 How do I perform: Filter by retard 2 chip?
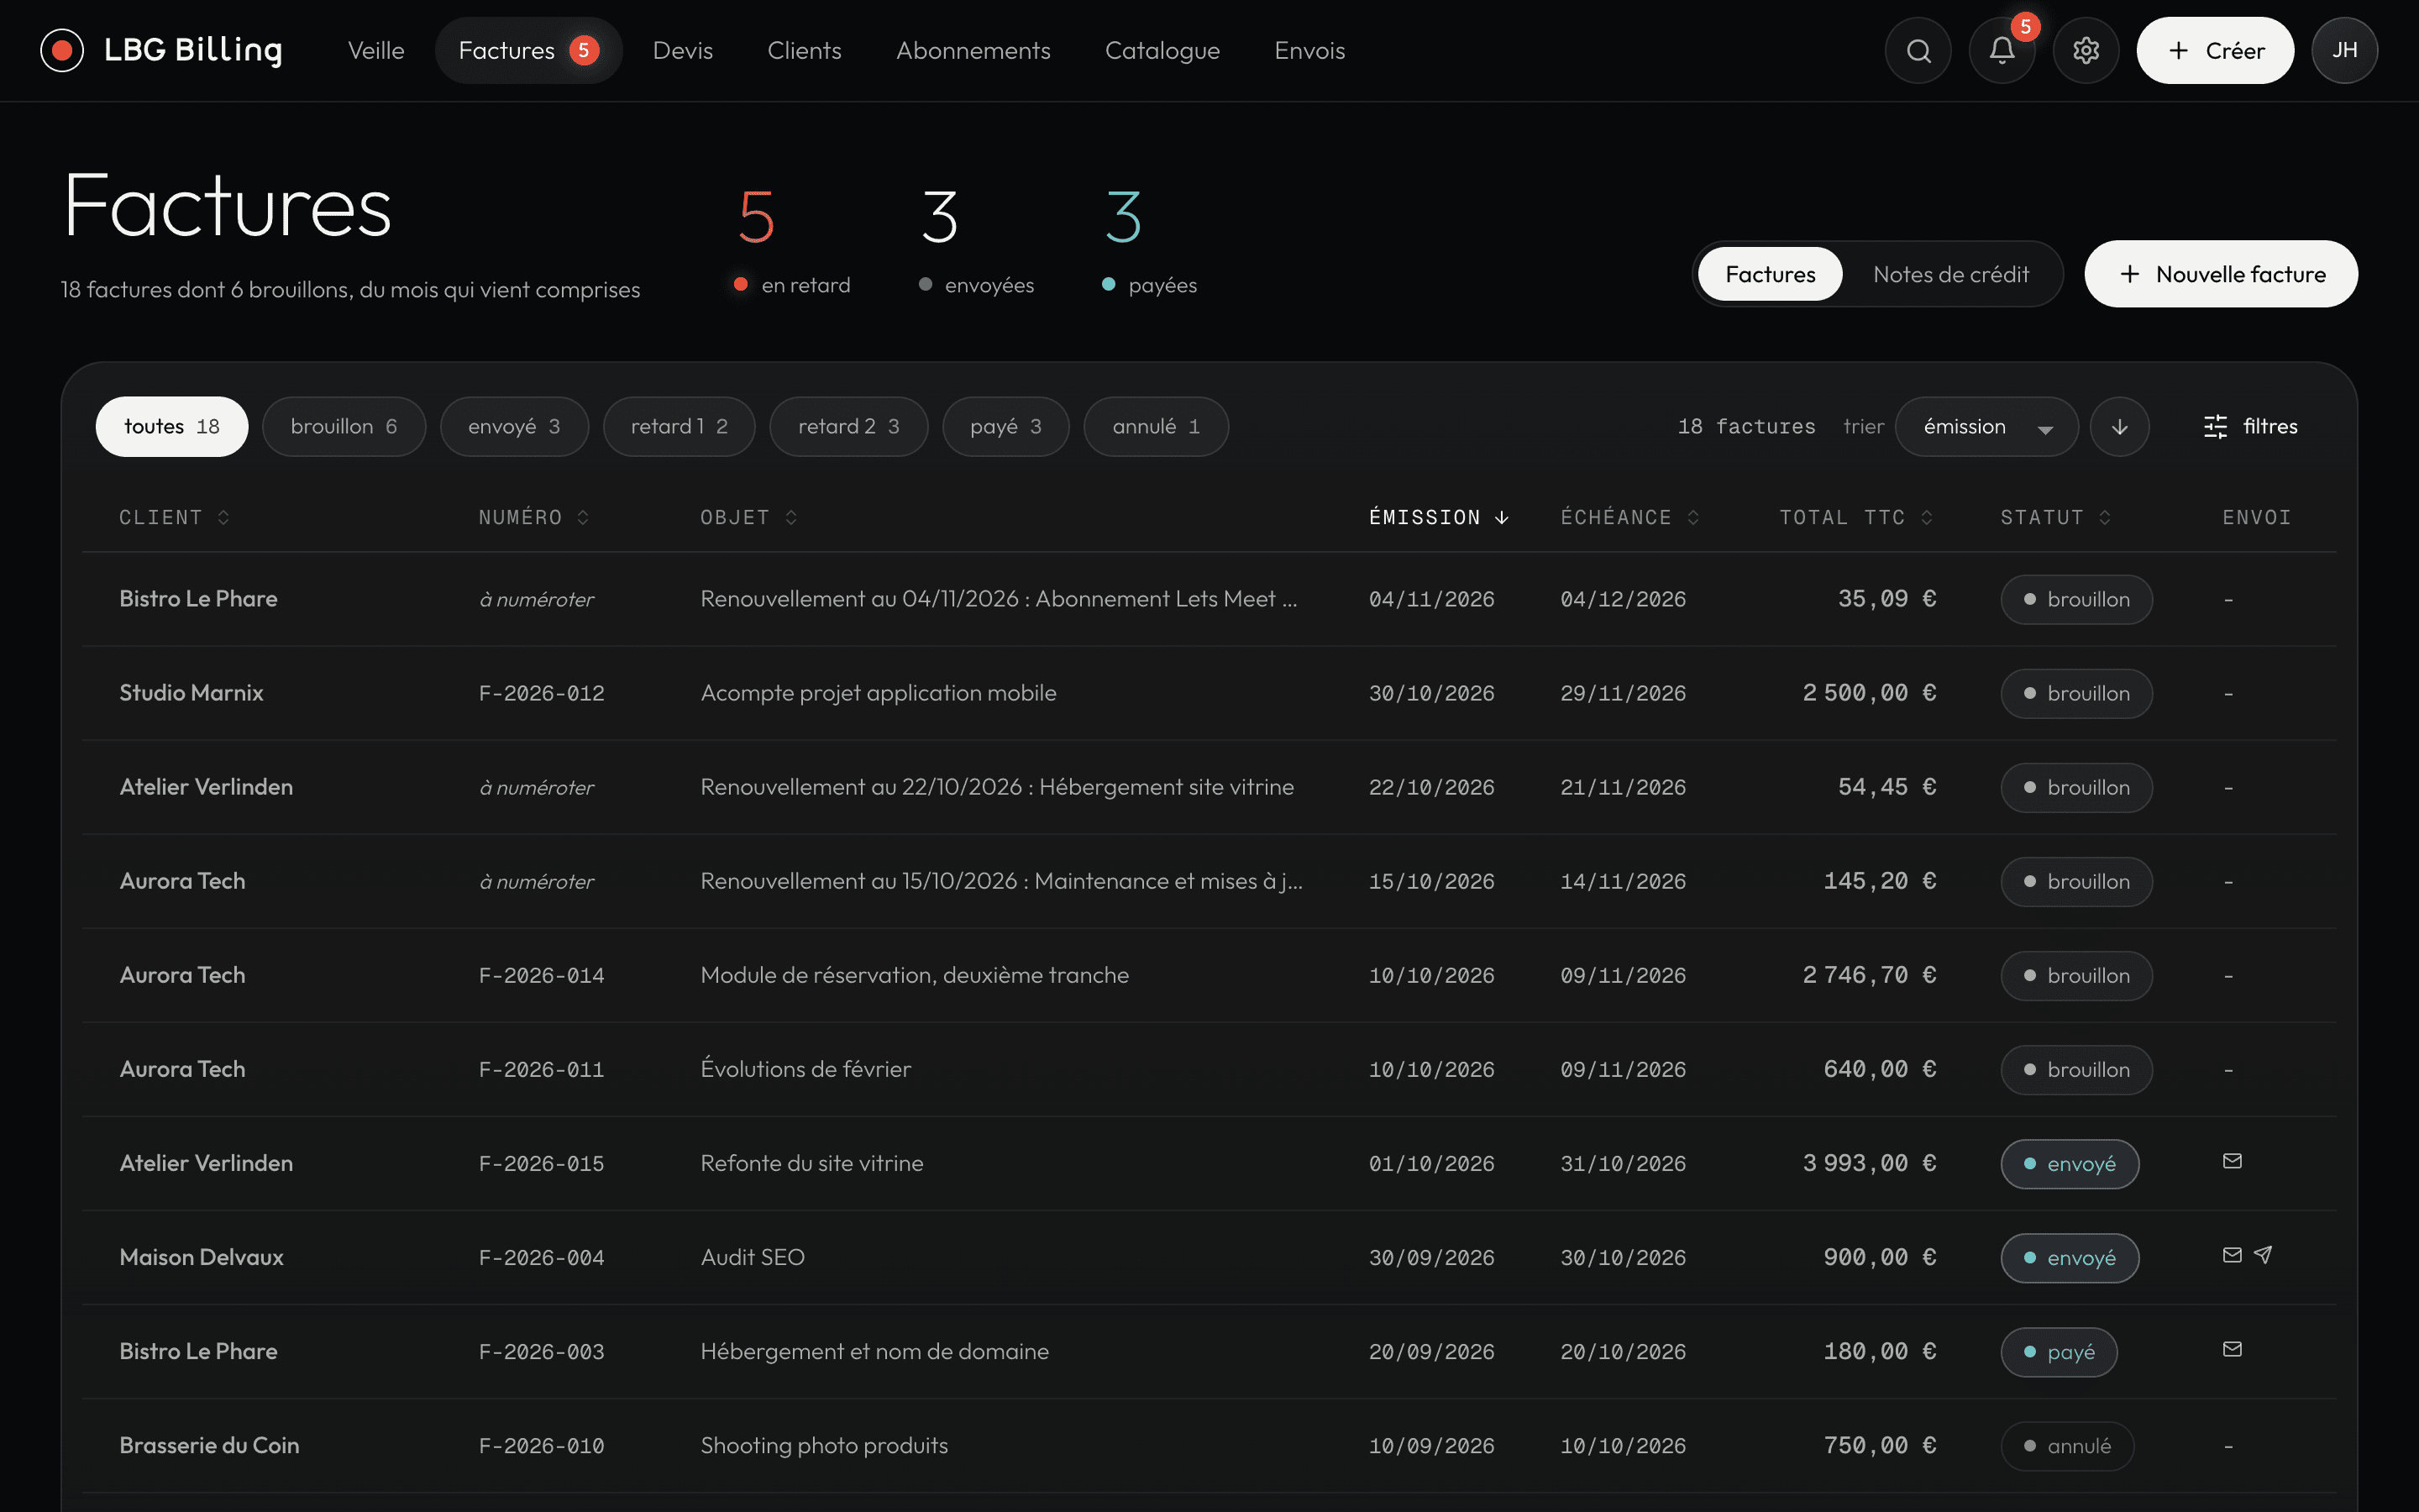point(848,427)
